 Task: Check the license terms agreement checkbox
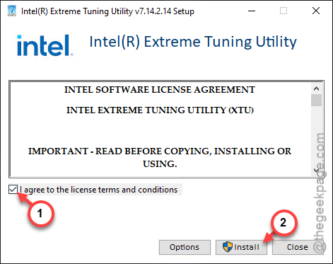13,190
